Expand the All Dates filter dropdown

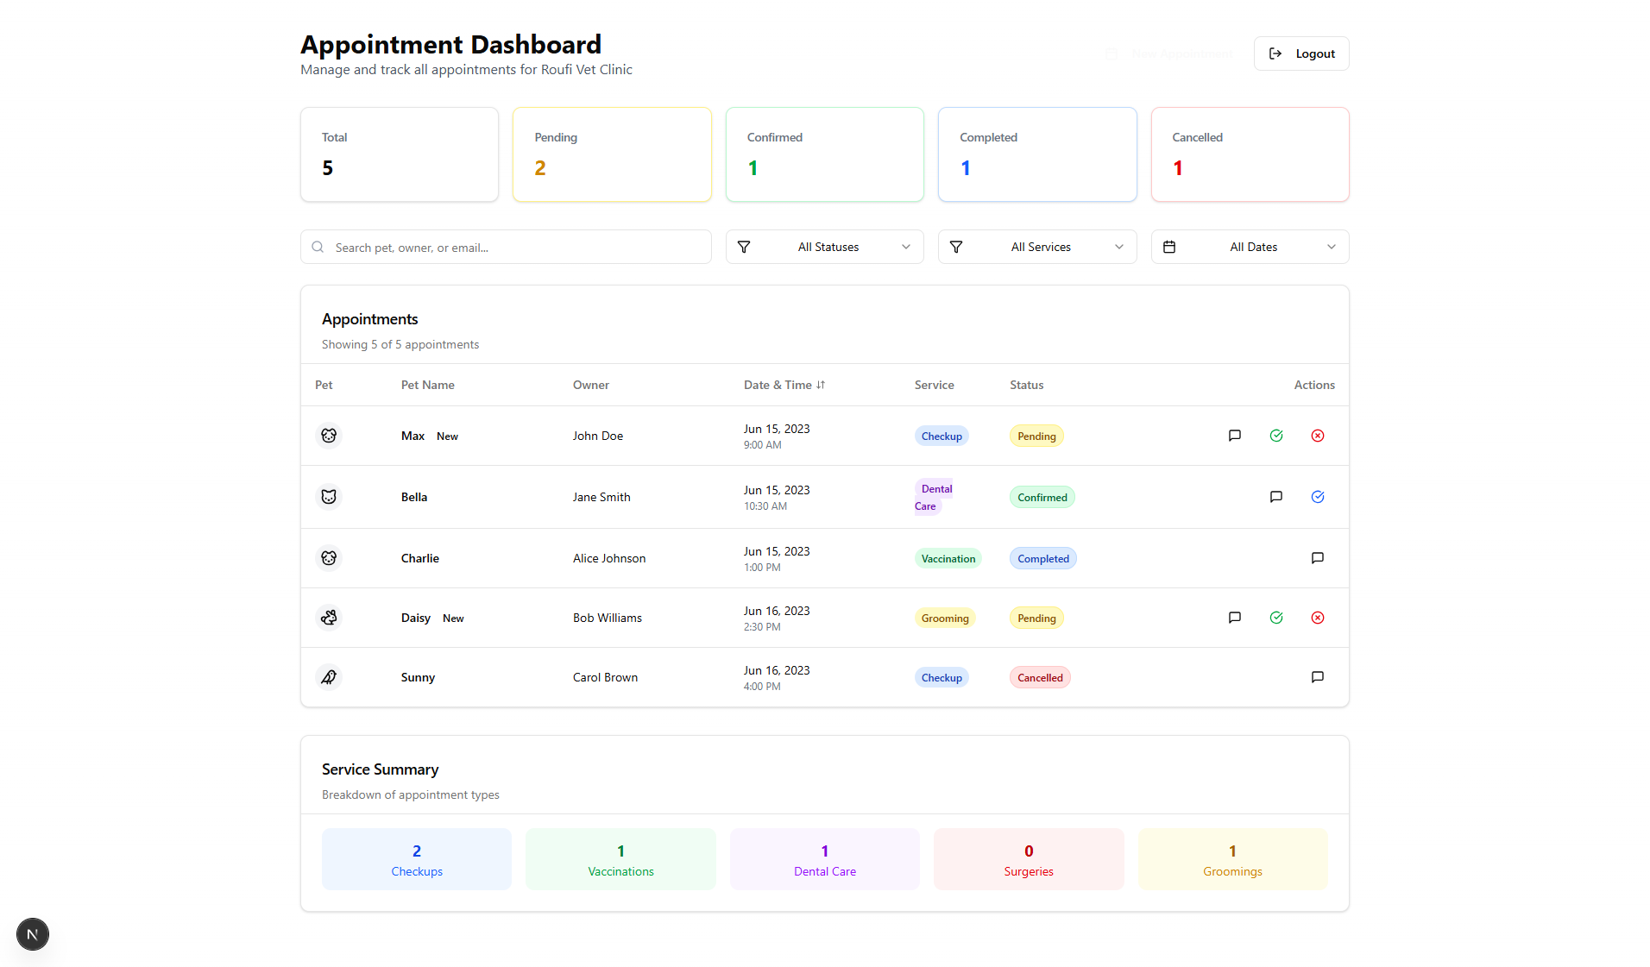coord(1250,247)
